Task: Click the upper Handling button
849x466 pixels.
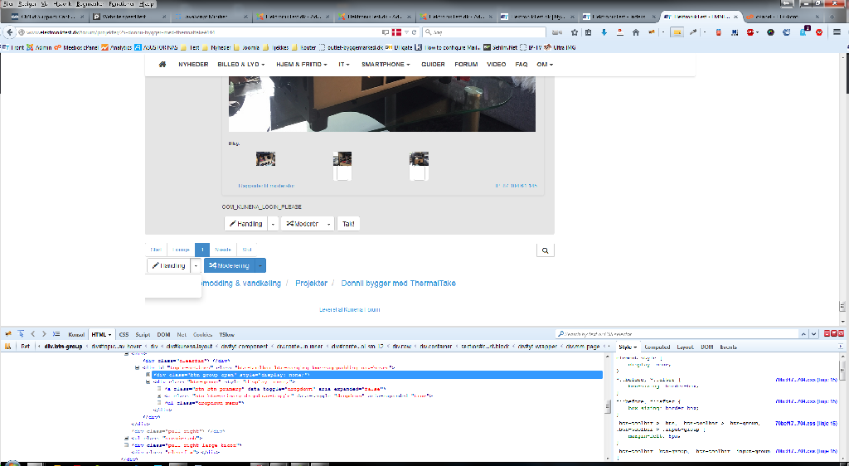Action: tap(245, 224)
